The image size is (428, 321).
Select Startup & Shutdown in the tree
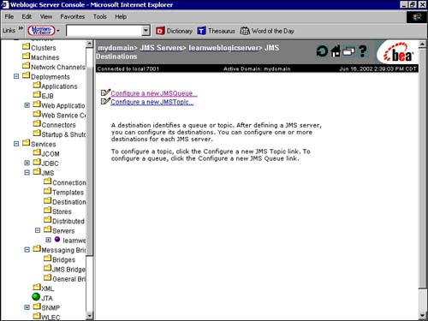pyautogui.click(x=63, y=134)
